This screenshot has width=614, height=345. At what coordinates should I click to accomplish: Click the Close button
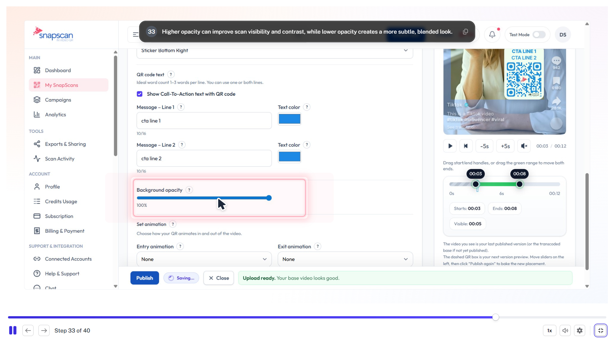point(219,278)
